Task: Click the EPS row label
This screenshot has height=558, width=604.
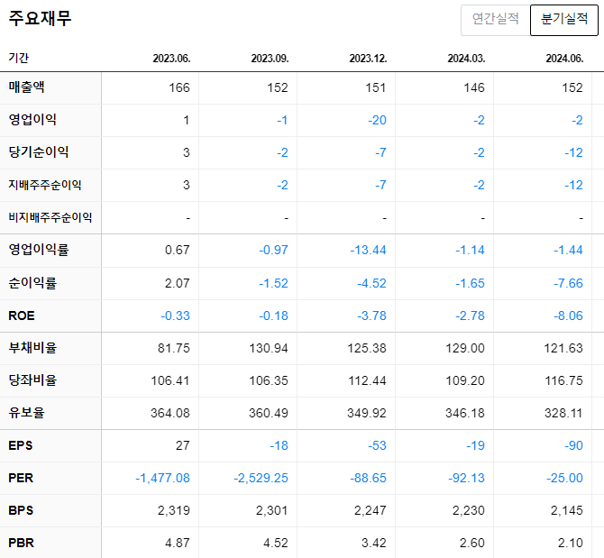Action: (21, 445)
